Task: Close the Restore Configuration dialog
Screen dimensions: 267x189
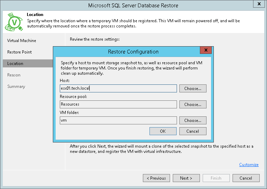Action: 206,50
